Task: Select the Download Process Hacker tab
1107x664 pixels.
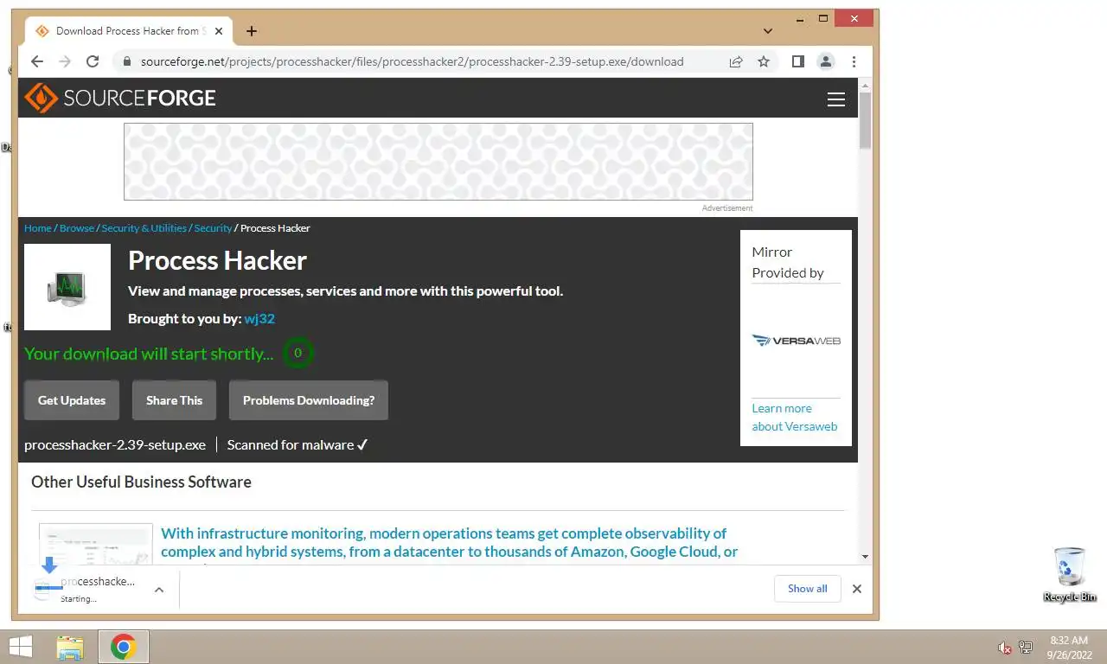Action: [x=129, y=31]
